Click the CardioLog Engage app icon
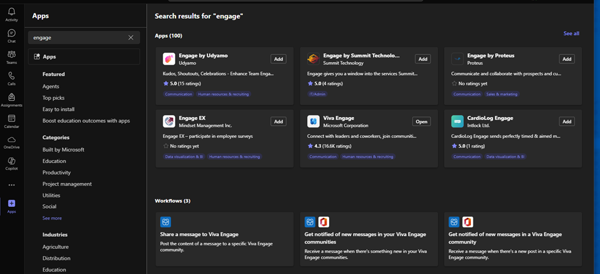This screenshot has height=274, width=600. click(457, 121)
